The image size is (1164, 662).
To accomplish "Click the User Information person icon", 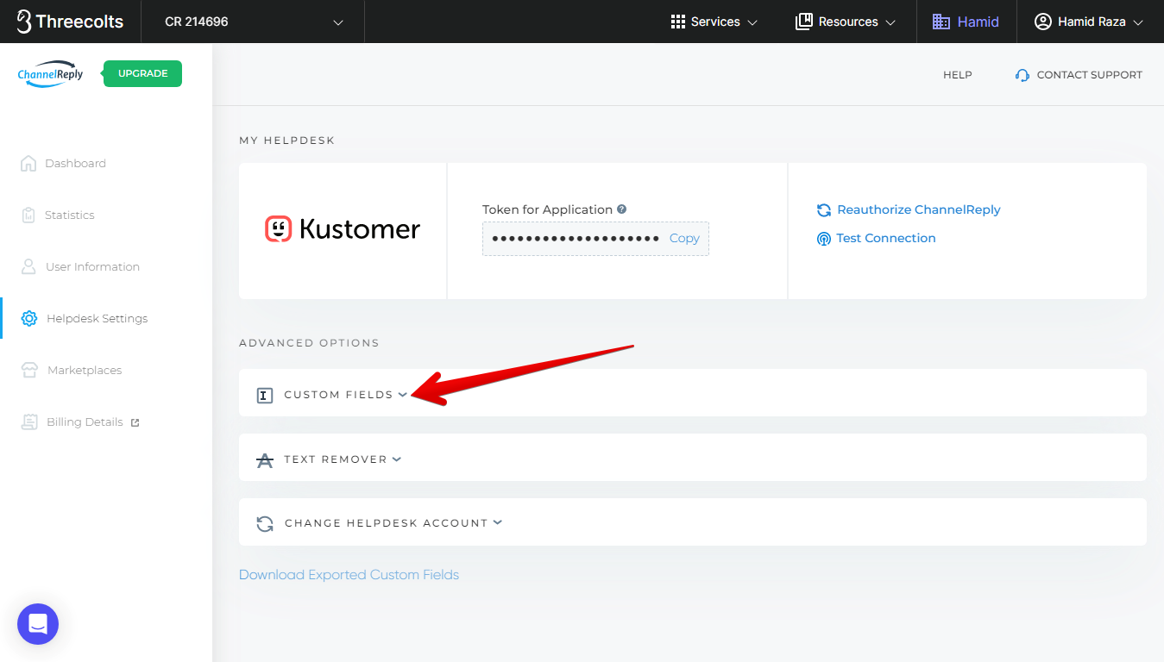I will point(28,266).
